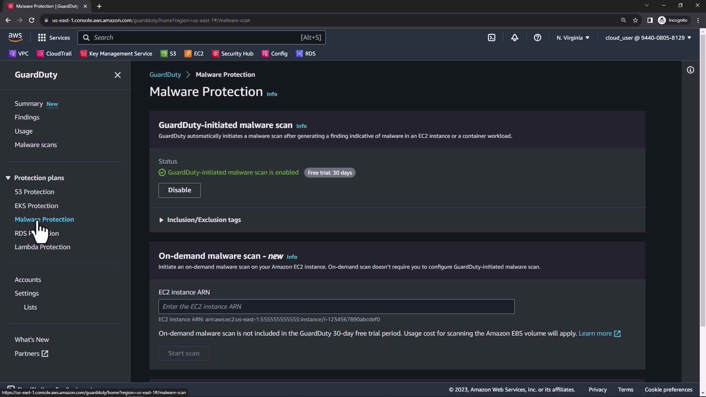
Task: Open the cloud_user account dropdown
Action: (648, 37)
